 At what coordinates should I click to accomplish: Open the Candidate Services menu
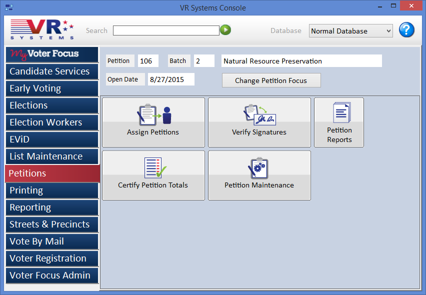pyautogui.click(x=52, y=71)
